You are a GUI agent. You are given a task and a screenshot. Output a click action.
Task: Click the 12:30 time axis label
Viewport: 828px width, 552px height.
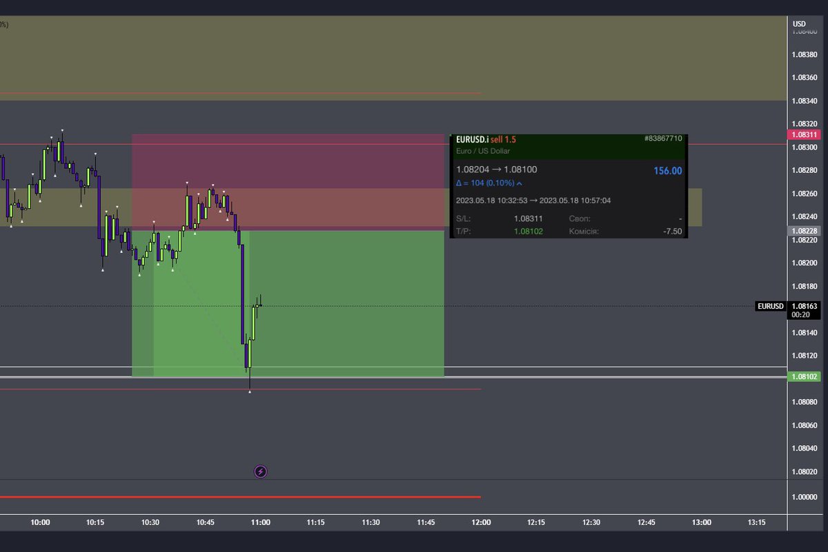(x=591, y=522)
